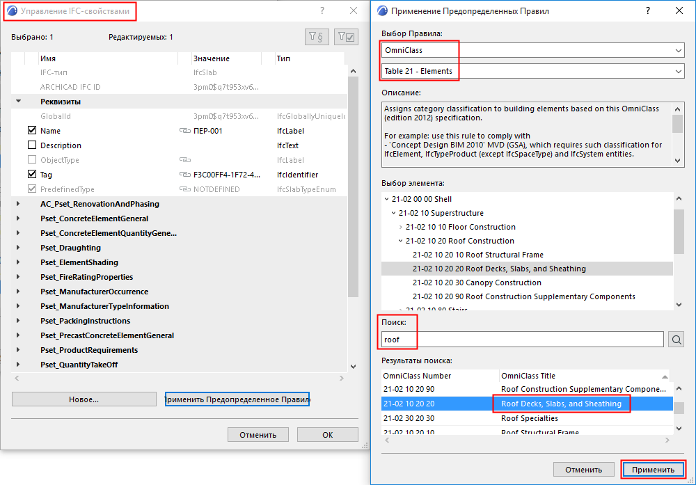Click the Тип column header
The image size is (696, 485).
[x=310, y=58]
